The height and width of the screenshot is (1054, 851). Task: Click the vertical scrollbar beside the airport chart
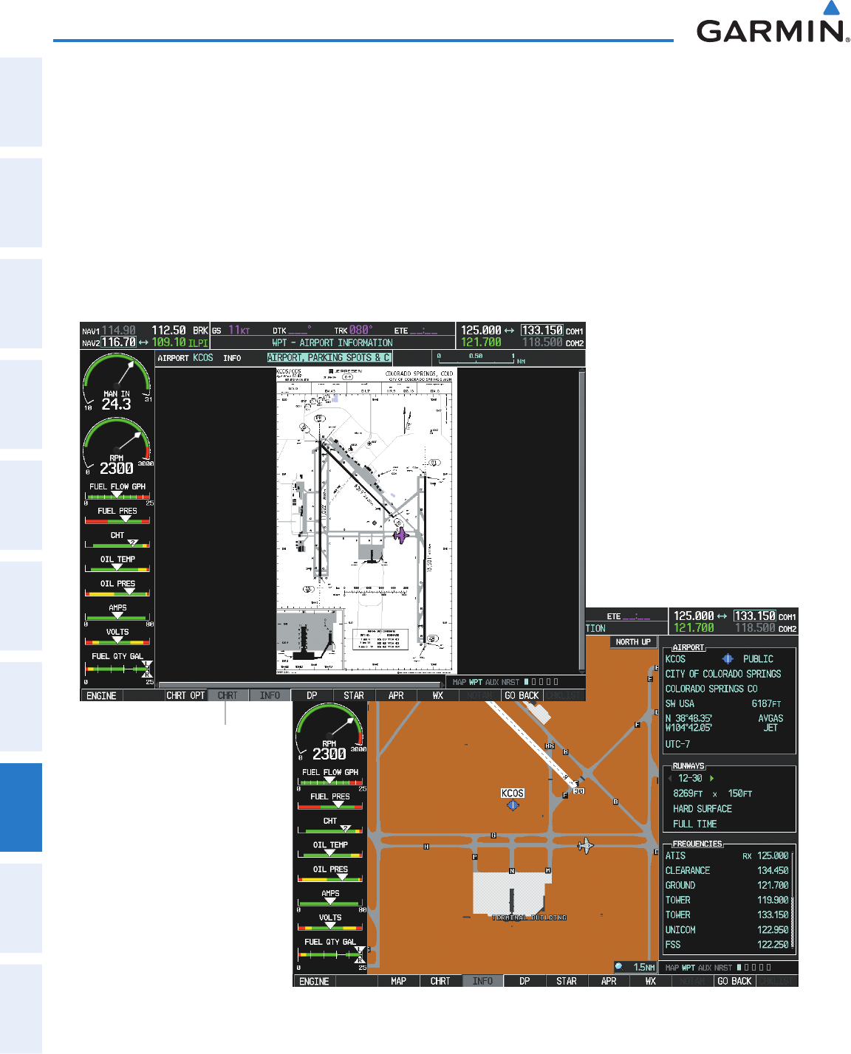pos(582,520)
